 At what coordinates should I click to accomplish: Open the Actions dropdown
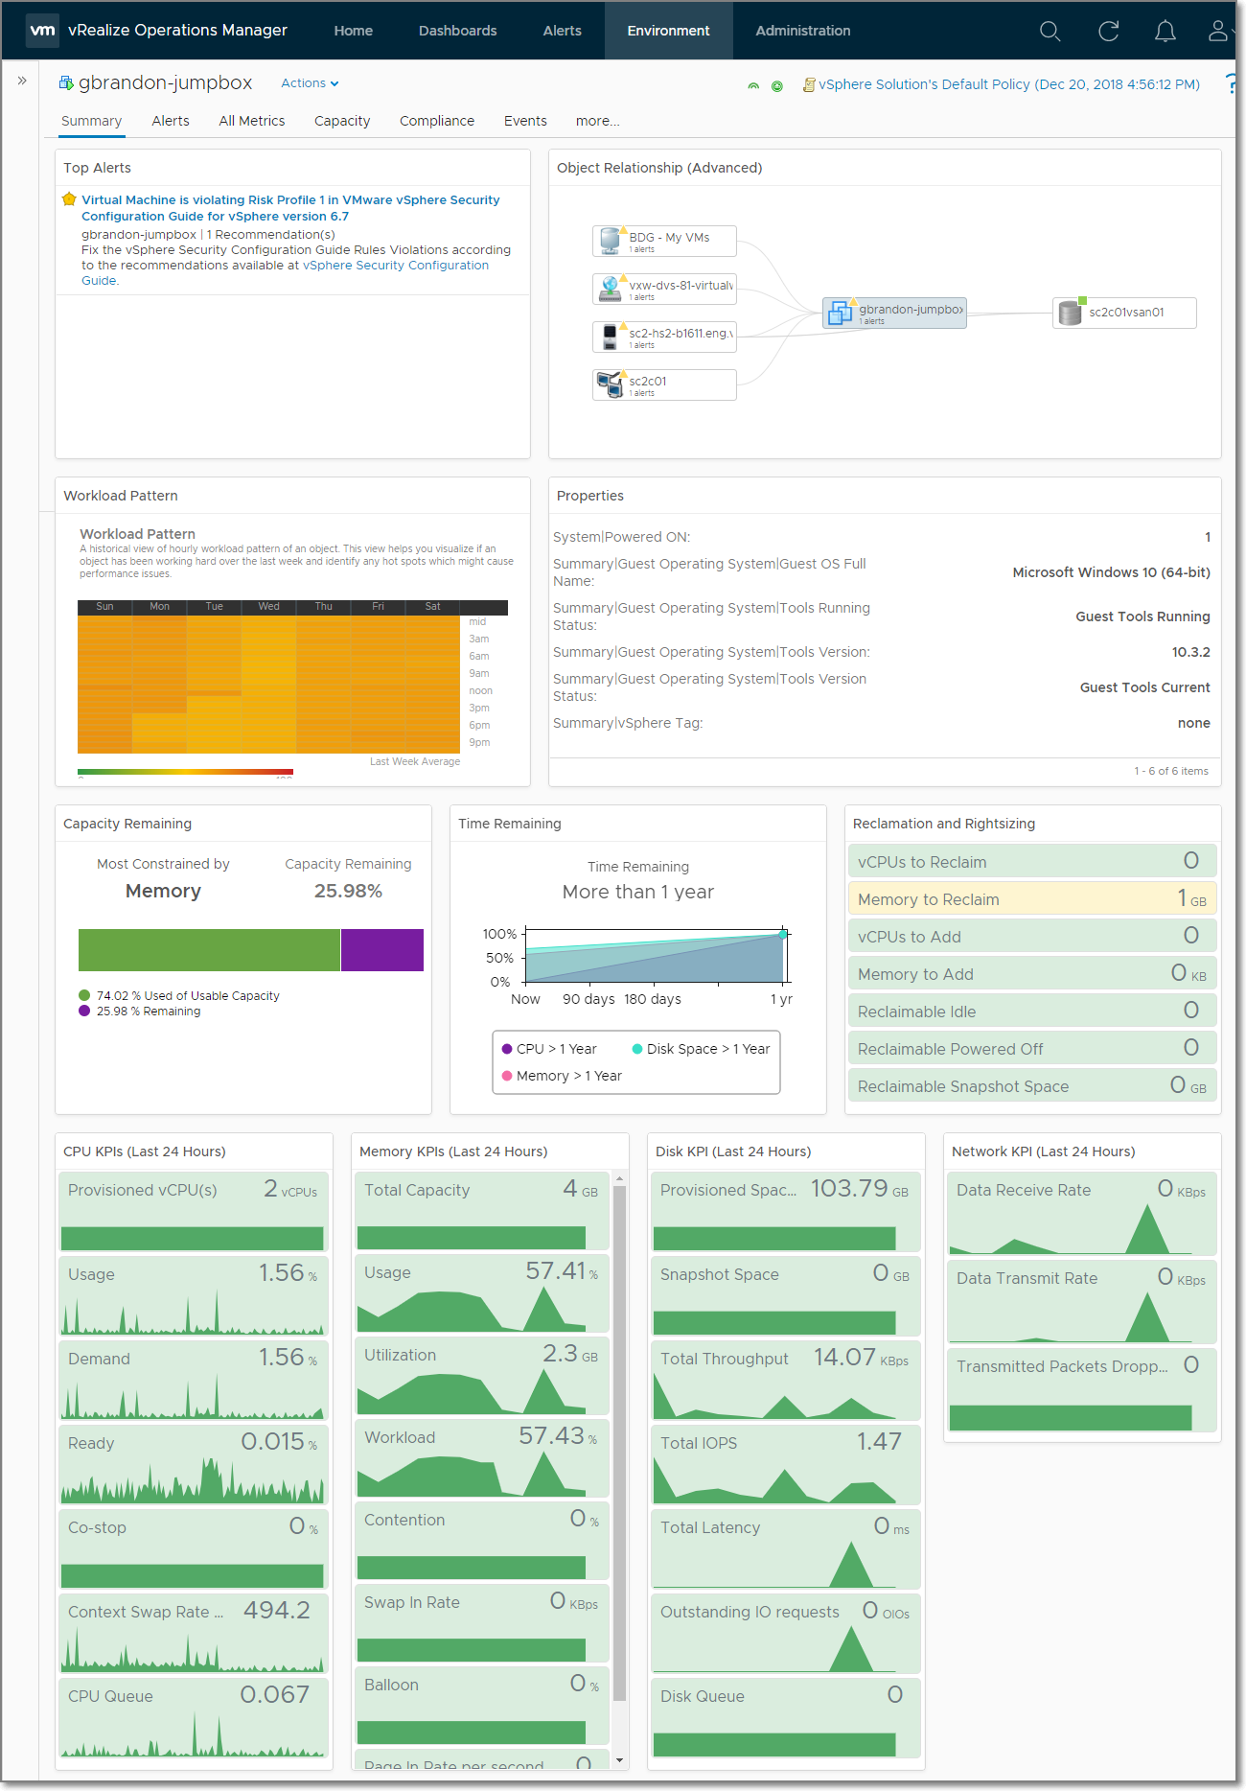310,83
